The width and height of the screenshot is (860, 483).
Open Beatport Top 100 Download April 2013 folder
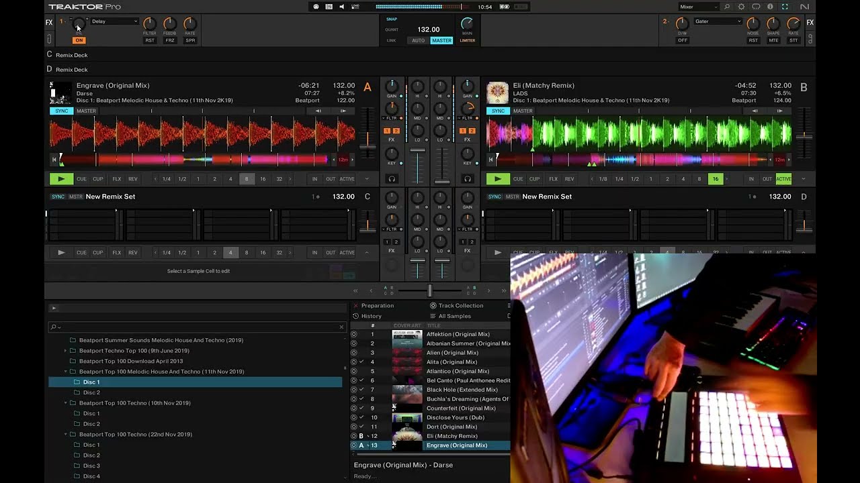[x=131, y=361]
